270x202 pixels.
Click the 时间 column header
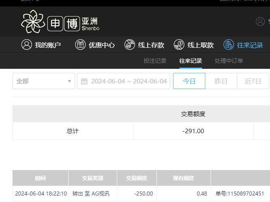[x=40, y=178]
